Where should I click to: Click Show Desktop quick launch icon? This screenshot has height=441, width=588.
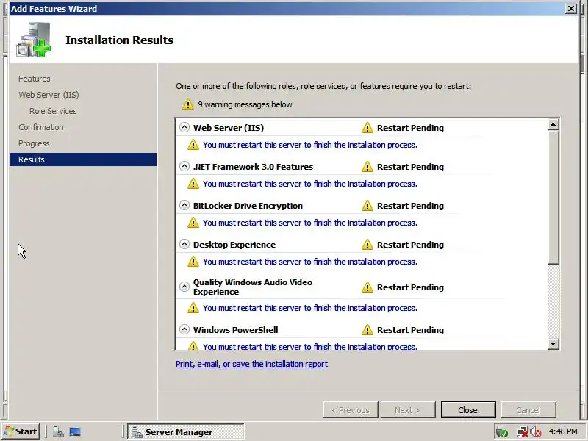(75, 431)
